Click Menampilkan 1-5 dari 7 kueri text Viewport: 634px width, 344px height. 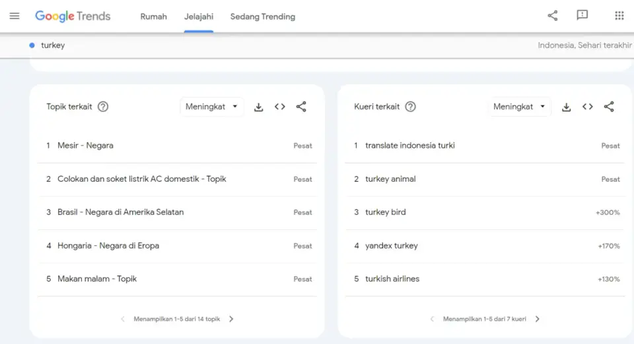coord(484,319)
